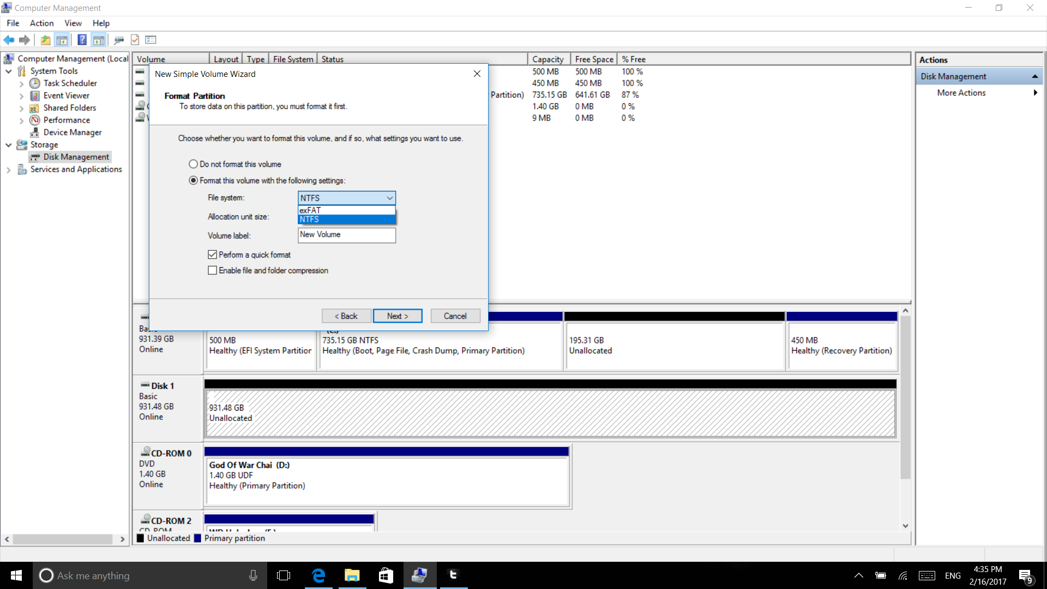The image size is (1047, 589).
Task: Click the Cancel button in the wizard
Action: (x=455, y=316)
